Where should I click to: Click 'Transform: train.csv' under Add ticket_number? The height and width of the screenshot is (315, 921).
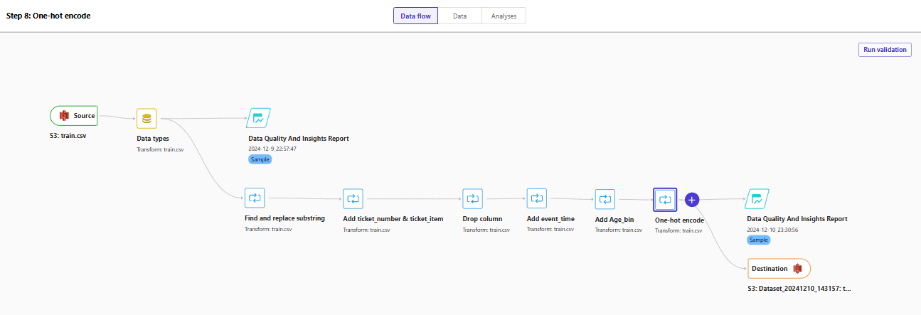click(366, 230)
